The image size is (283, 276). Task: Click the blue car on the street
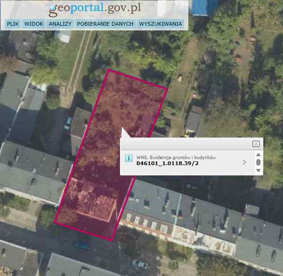pos(82,246)
